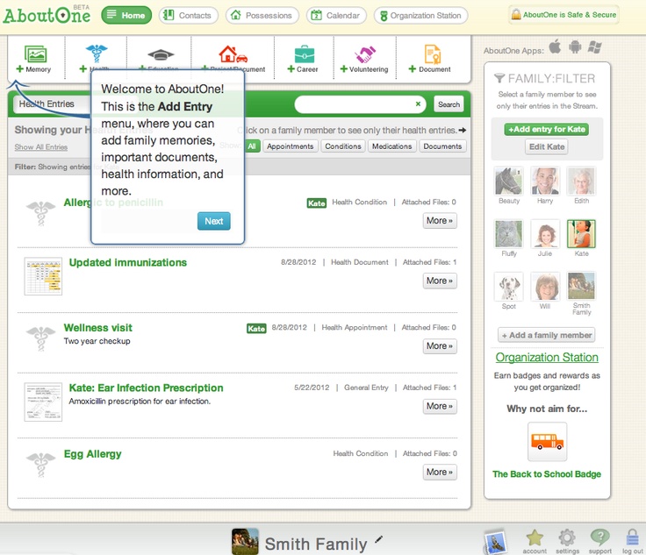
Task: Filter entries by Appointments
Action: 290,146
